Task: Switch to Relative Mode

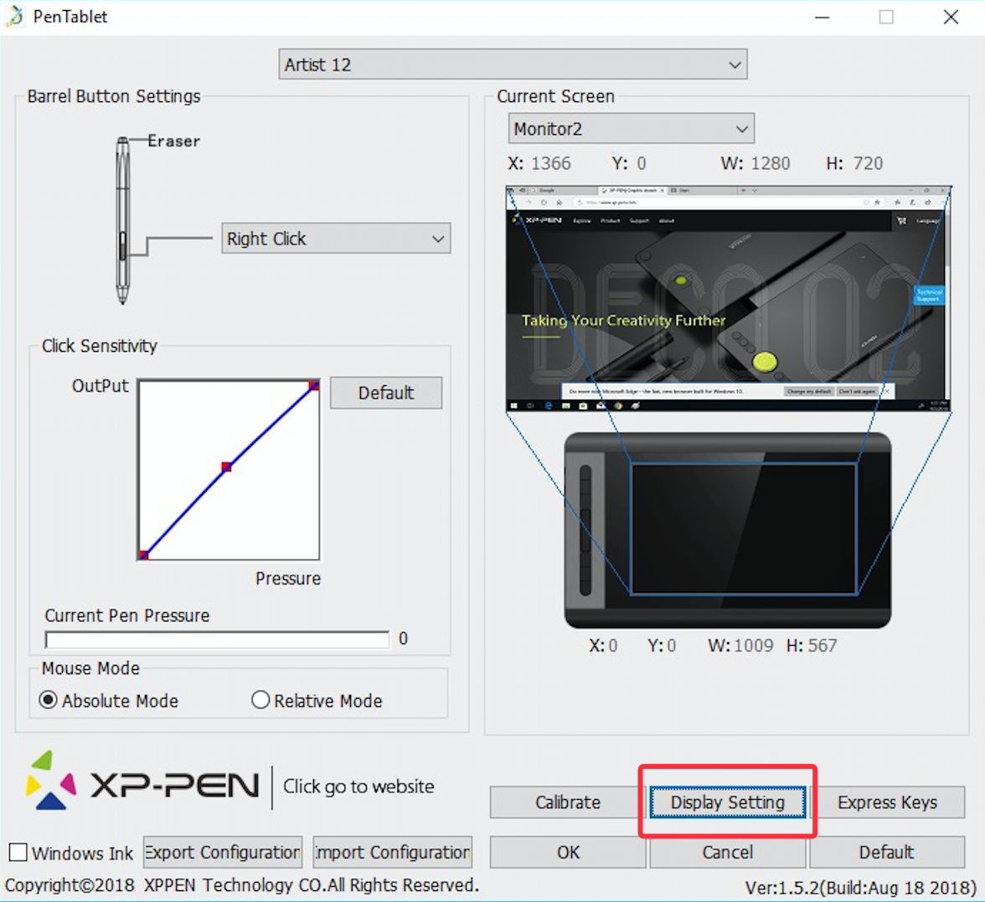Action: tap(260, 700)
